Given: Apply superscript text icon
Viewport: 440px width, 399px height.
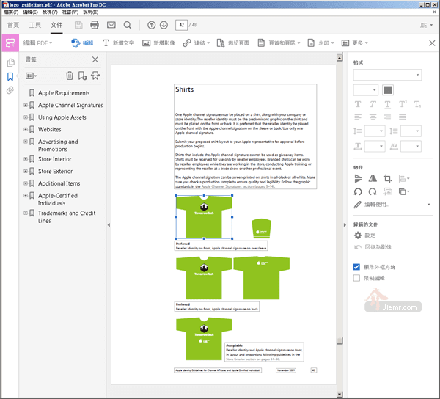Looking at the screenshot, I should click(x=403, y=104).
